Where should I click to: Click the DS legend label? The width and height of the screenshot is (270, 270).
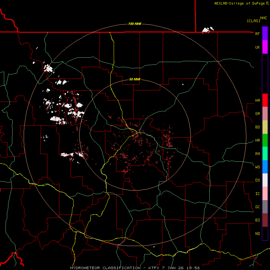pyautogui.click(x=257, y=180)
